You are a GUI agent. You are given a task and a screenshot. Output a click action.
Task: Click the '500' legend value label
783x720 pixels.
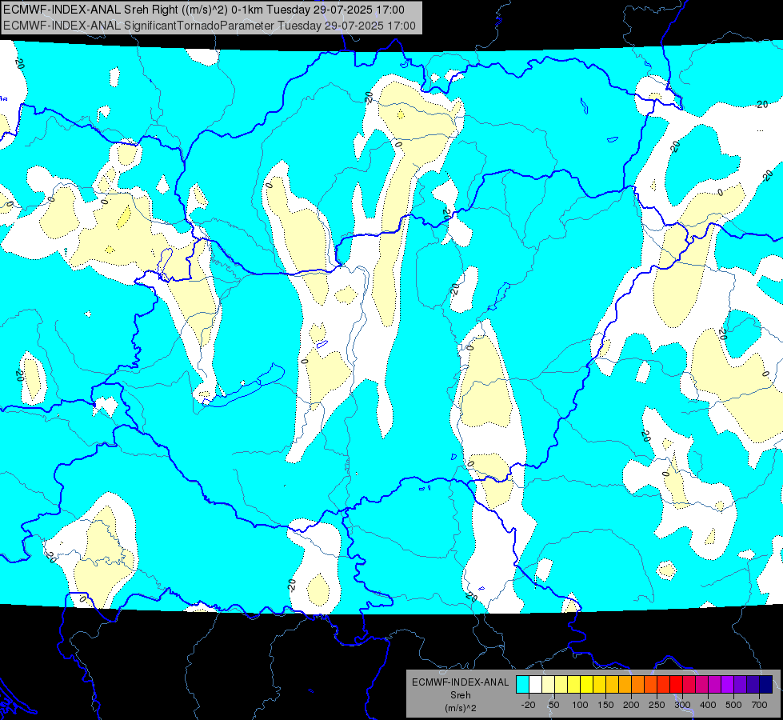click(x=733, y=705)
